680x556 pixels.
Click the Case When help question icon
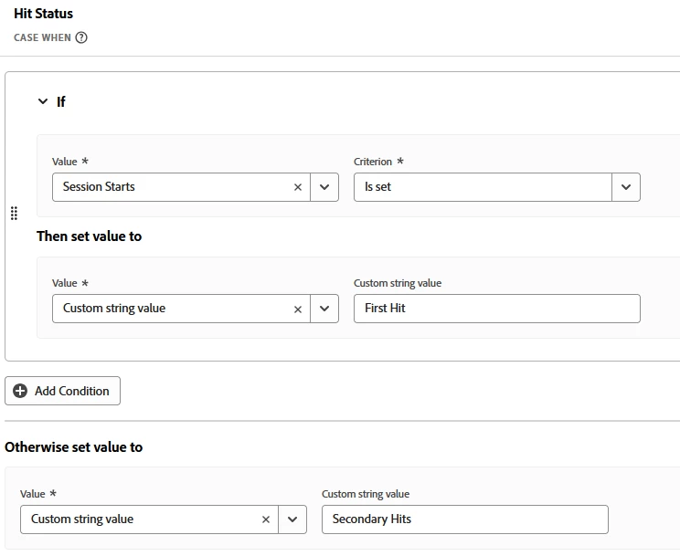tap(81, 37)
